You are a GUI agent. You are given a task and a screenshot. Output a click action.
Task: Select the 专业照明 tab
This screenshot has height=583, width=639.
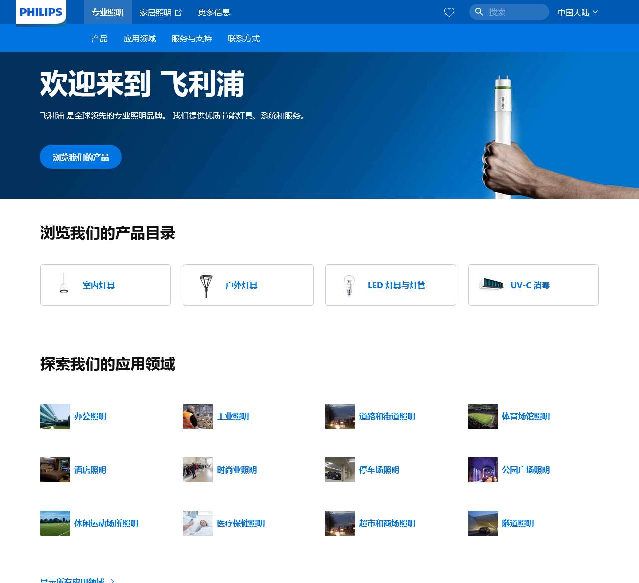pos(108,12)
